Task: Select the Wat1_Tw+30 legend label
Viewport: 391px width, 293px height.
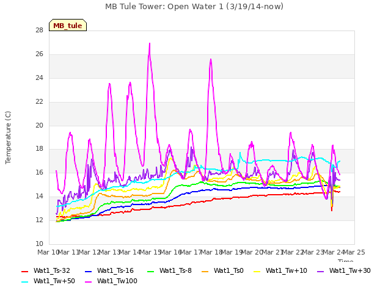Action: point(350,270)
